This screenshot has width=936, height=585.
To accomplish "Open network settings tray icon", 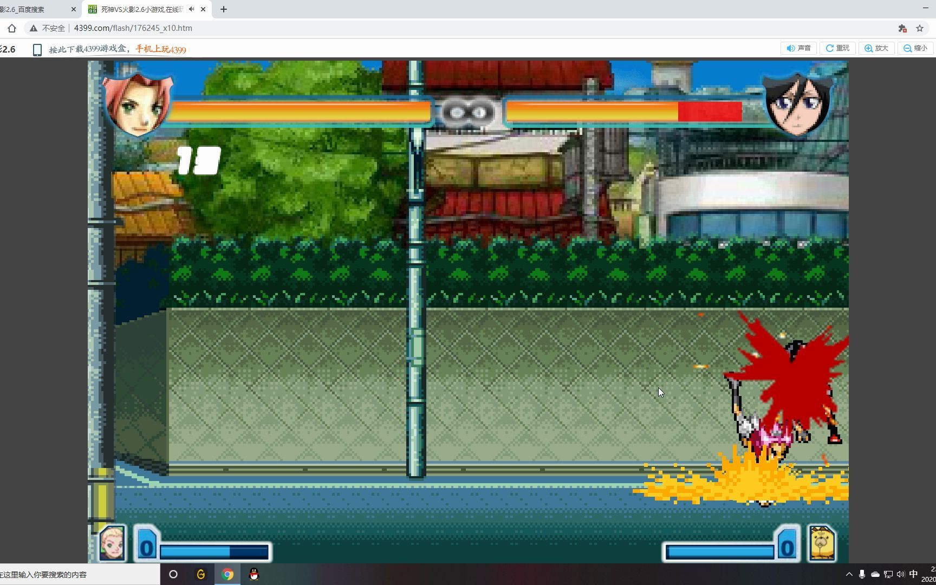I will [888, 574].
